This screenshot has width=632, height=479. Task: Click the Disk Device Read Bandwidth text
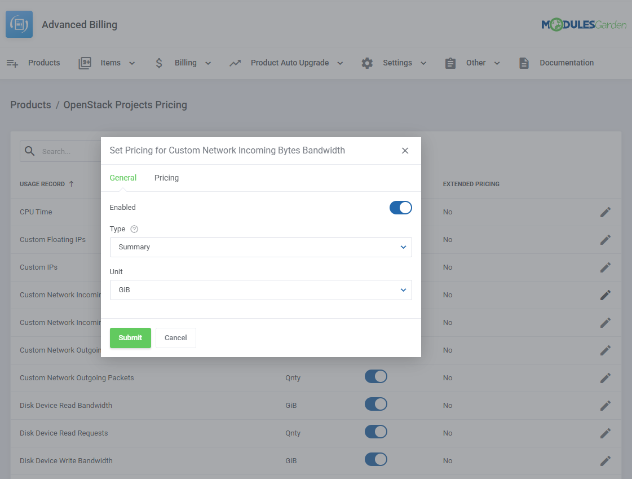(x=66, y=405)
